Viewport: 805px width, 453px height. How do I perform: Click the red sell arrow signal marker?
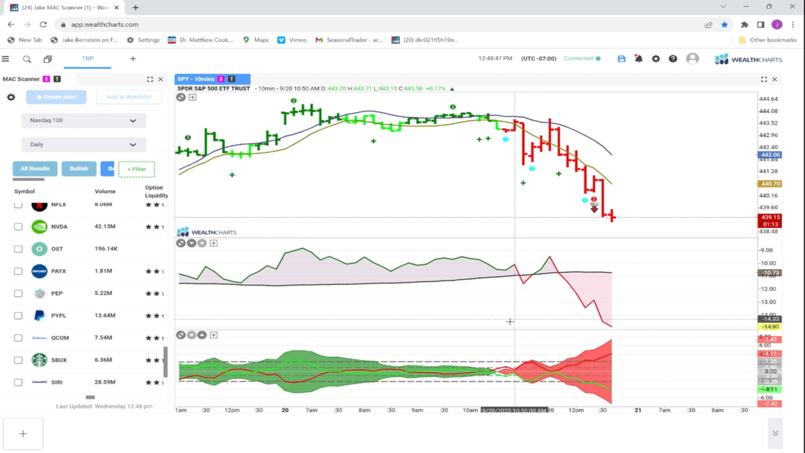(594, 208)
